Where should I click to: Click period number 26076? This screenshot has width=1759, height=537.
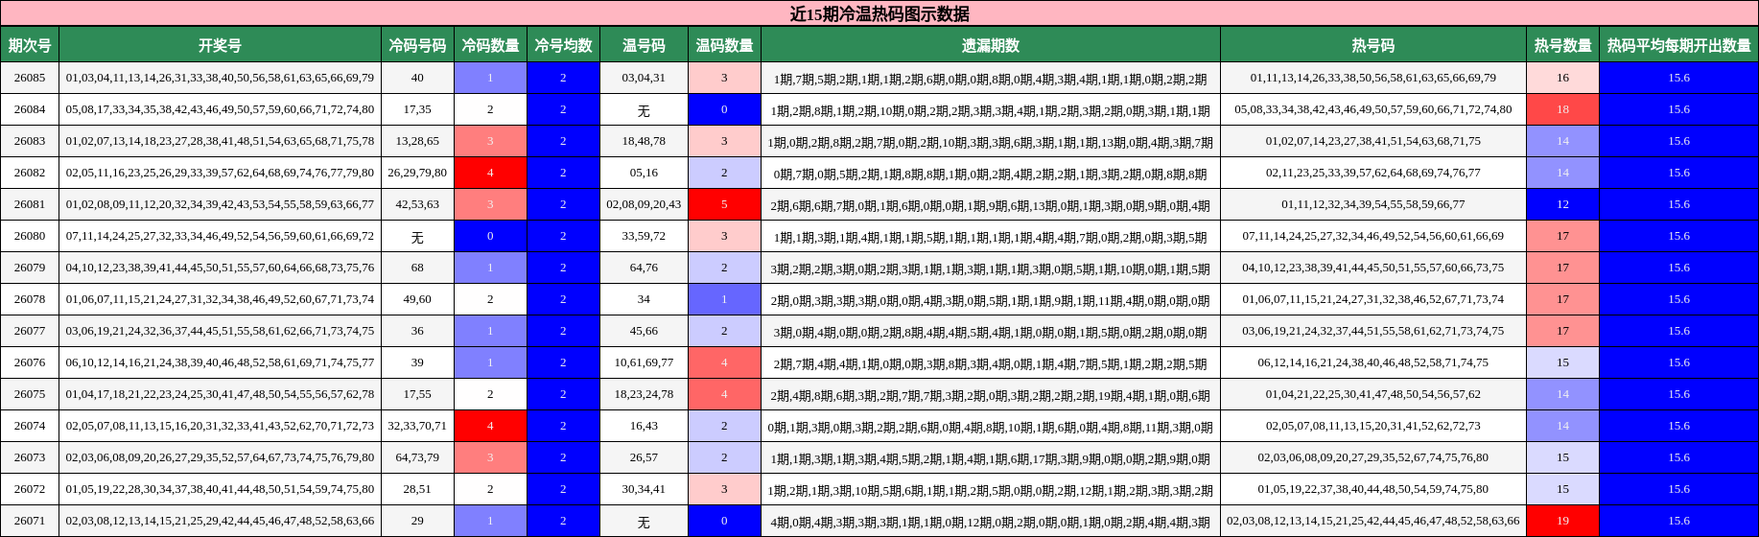[x=30, y=362]
